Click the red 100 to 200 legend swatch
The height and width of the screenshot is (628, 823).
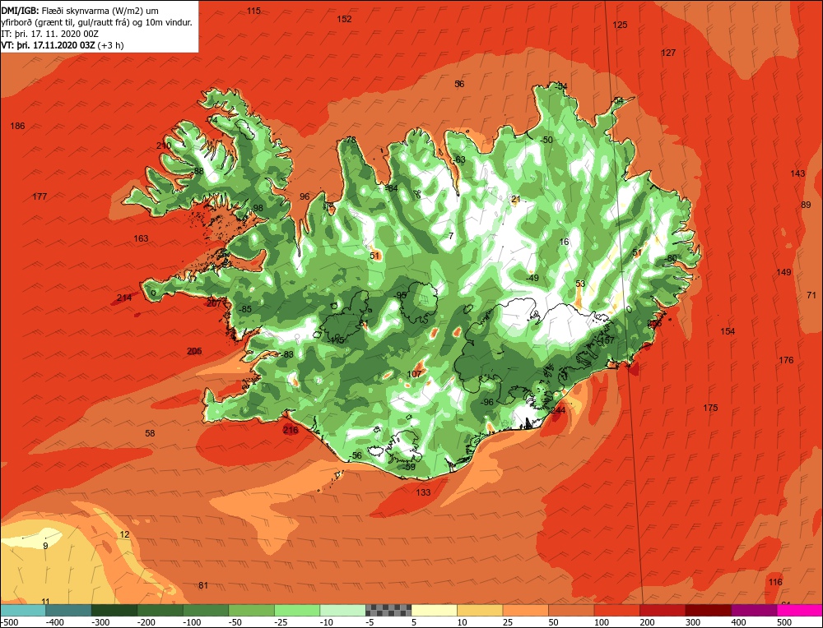pyautogui.click(x=616, y=610)
